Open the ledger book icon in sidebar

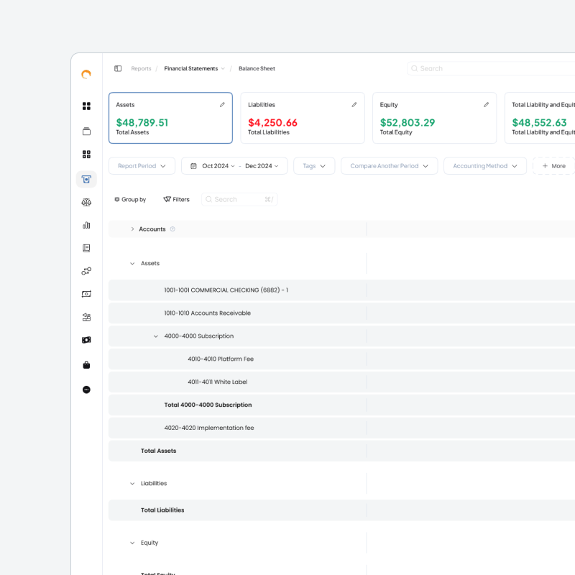86,248
